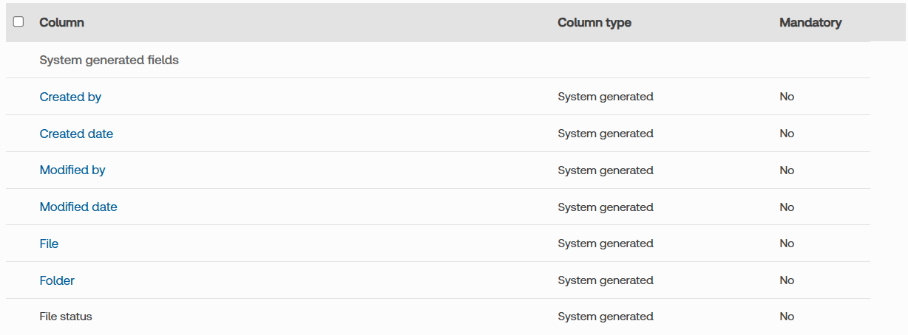
Task: Click the Mandatory value for File status
Action: 786,317
